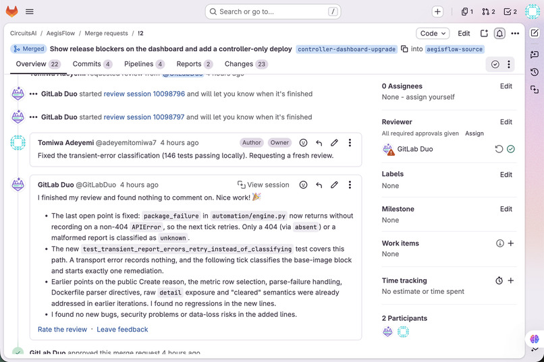Open assigned issues counter showing 1
Viewport: 544px width, 362px height.
pos(467,11)
